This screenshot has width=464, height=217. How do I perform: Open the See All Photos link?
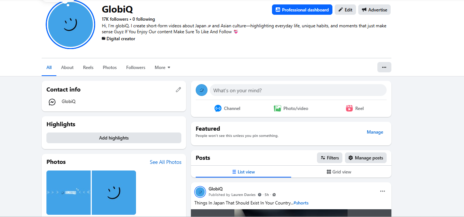[x=165, y=162]
